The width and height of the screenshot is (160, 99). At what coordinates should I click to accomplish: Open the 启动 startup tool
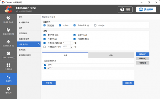point(29,28)
